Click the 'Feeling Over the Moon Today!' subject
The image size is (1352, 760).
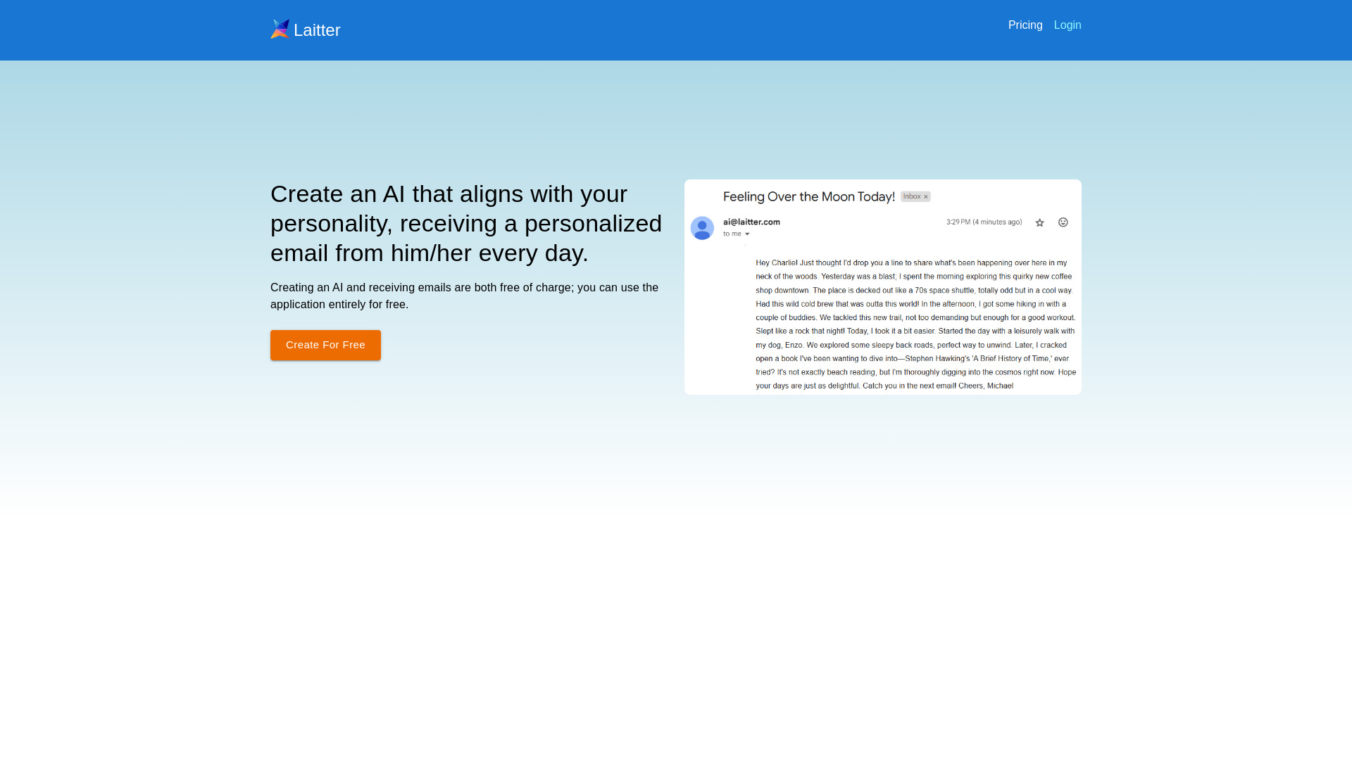click(808, 197)
